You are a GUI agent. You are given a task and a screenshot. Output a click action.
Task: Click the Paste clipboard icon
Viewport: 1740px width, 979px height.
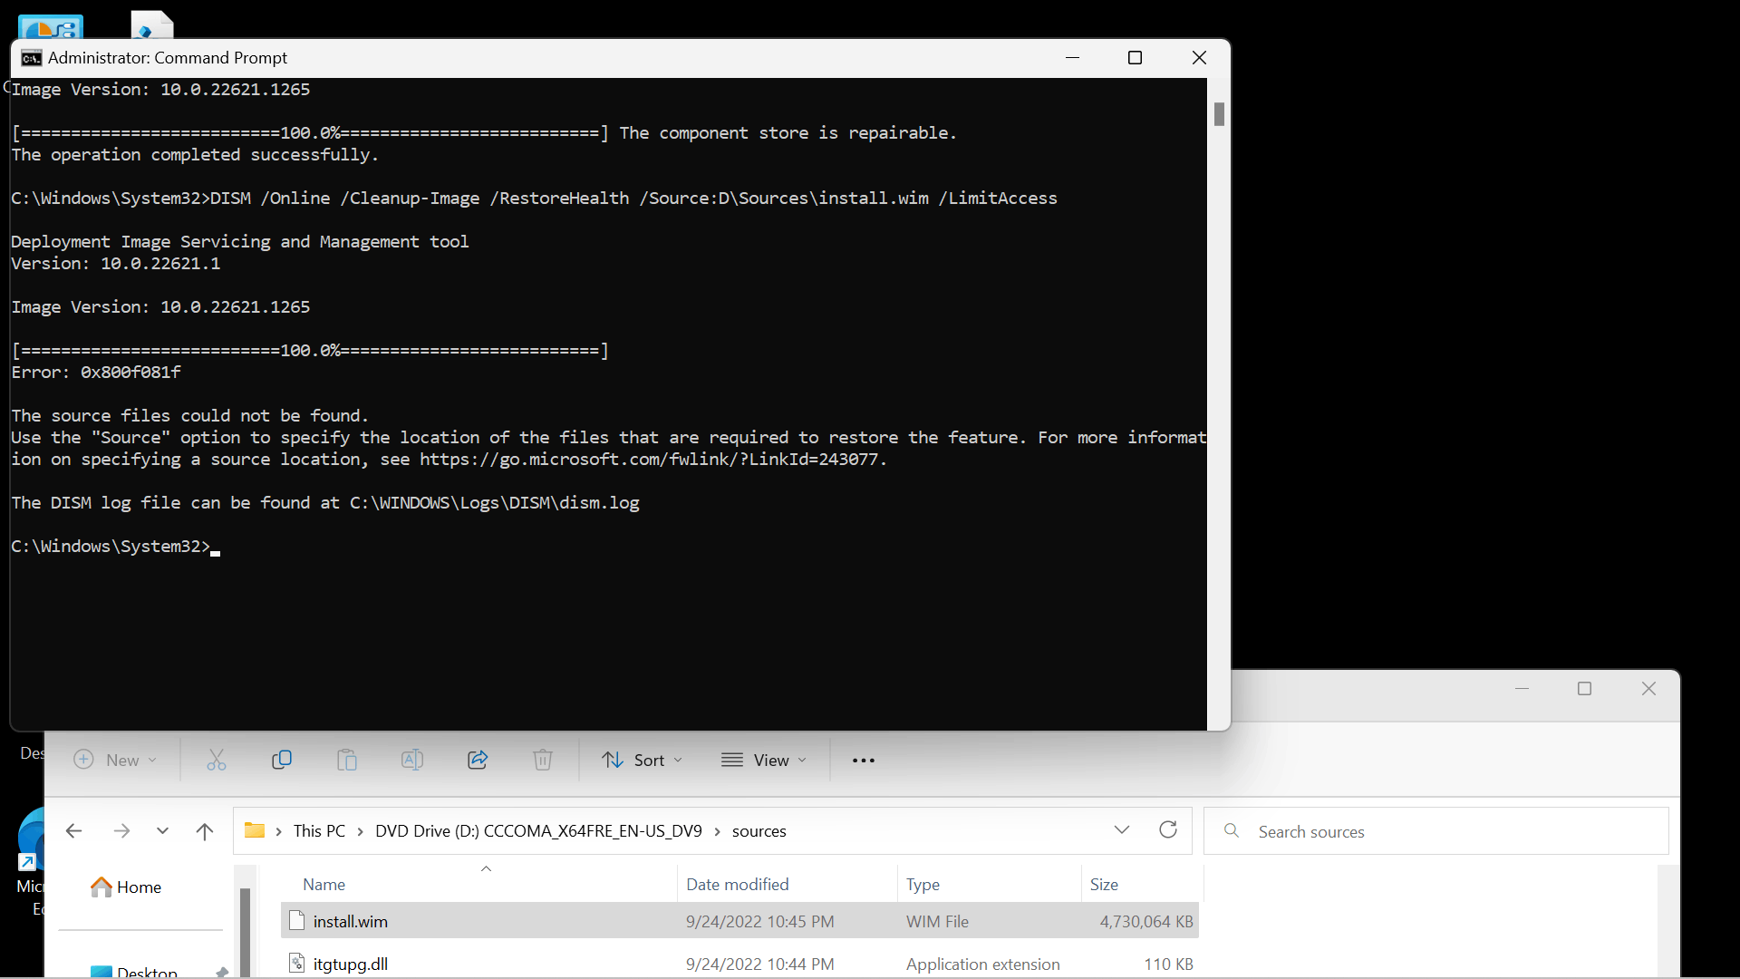click(x=347, y=760)
